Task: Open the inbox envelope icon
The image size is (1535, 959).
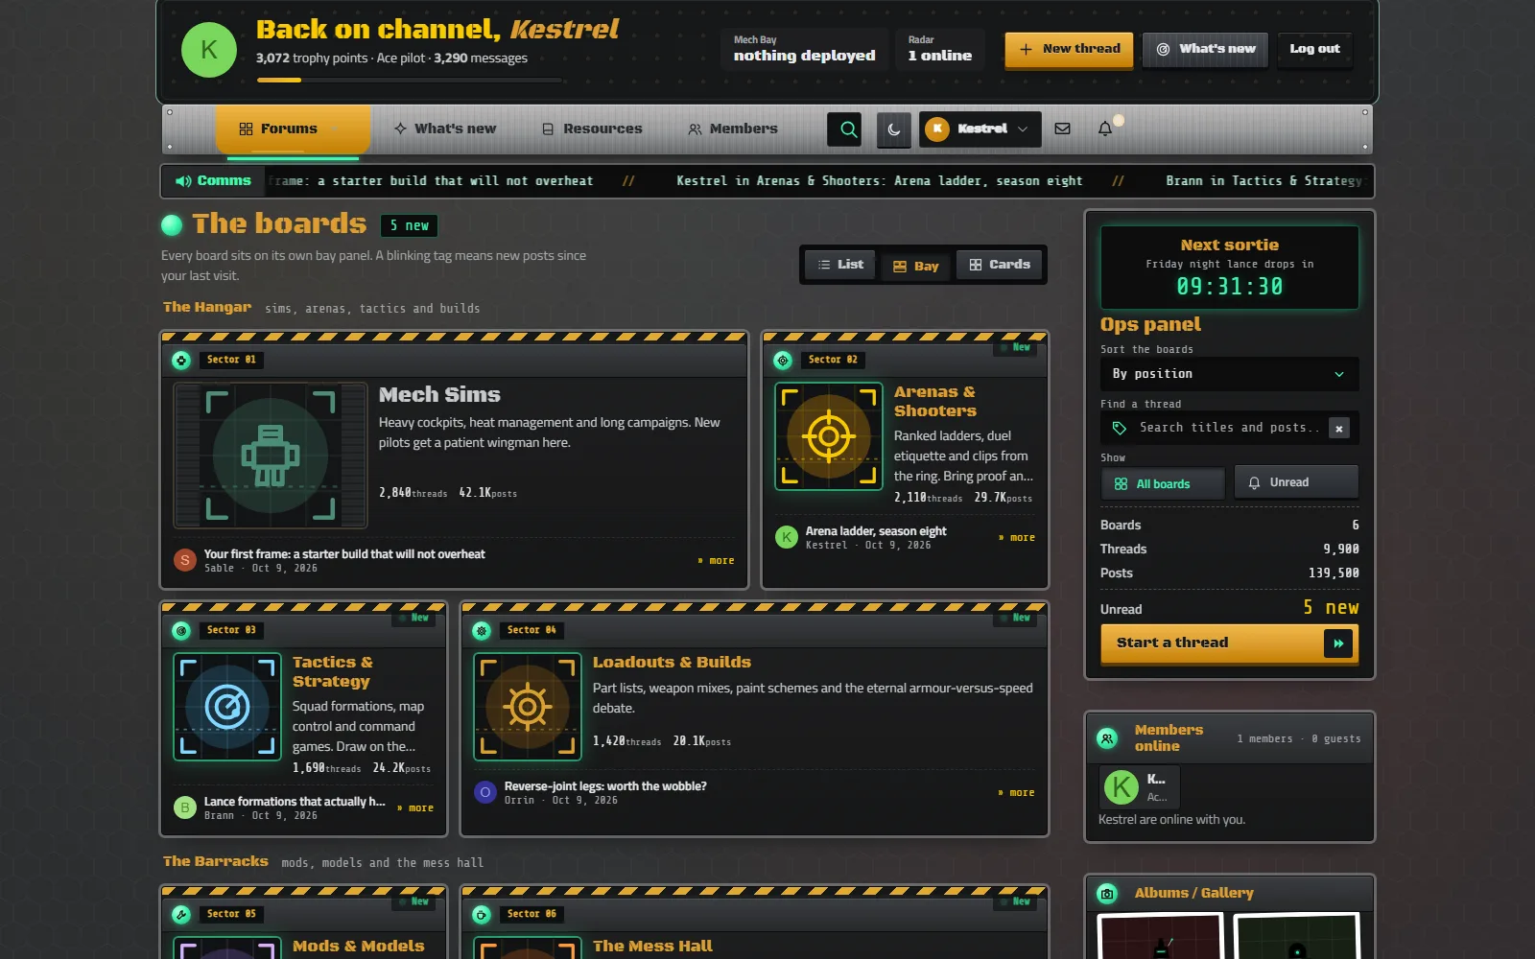Action: 1062,129
